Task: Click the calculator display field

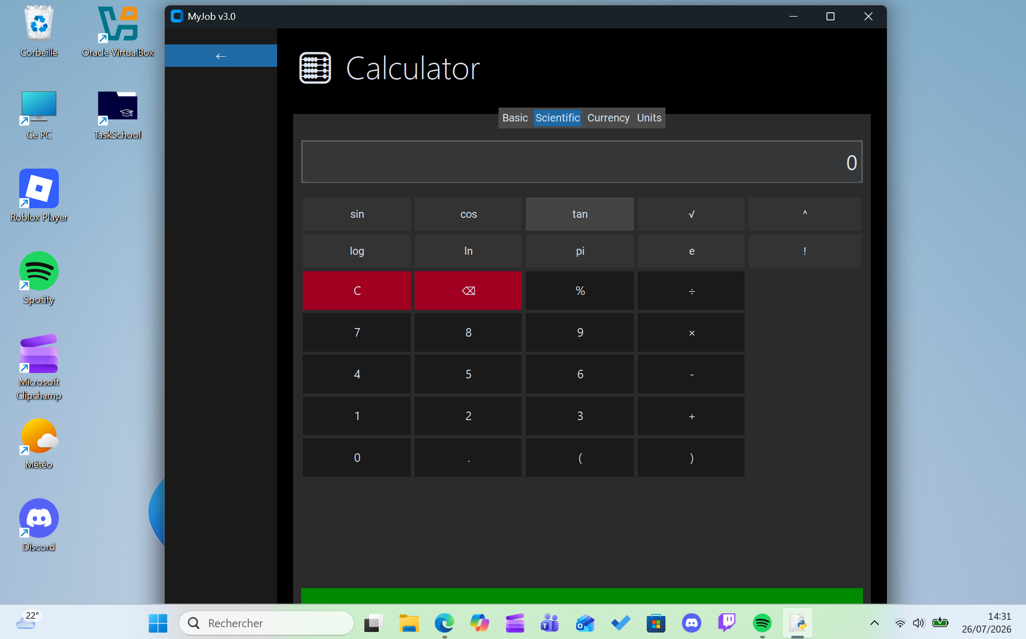Action: (x=582, y=162)
